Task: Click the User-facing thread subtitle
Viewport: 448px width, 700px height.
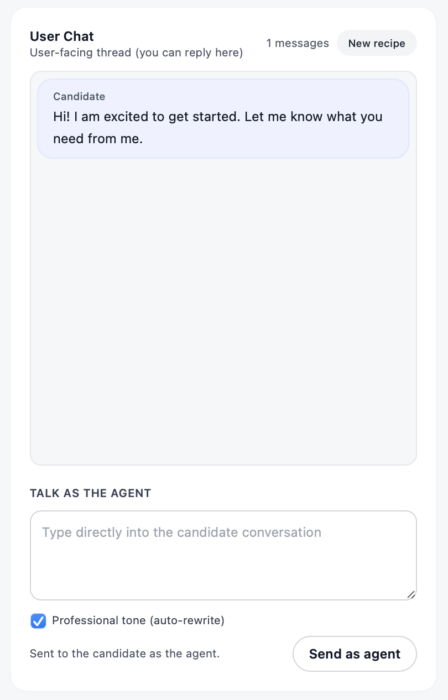Action: (x=136, y=53)
